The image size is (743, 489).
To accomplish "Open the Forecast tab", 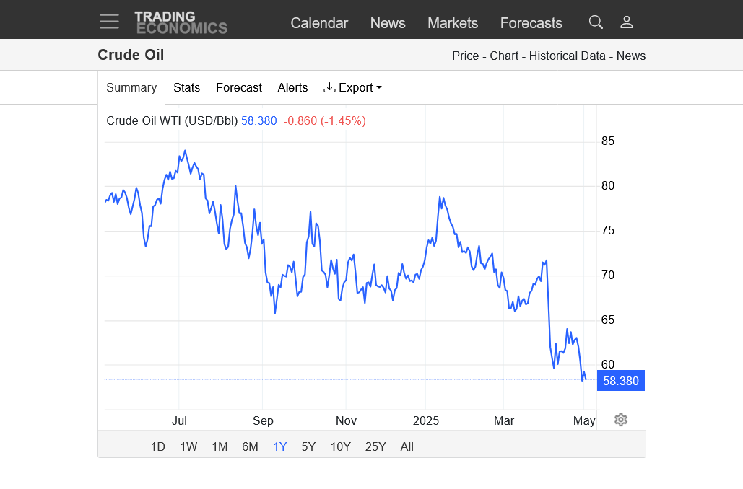I will [238, 87].
